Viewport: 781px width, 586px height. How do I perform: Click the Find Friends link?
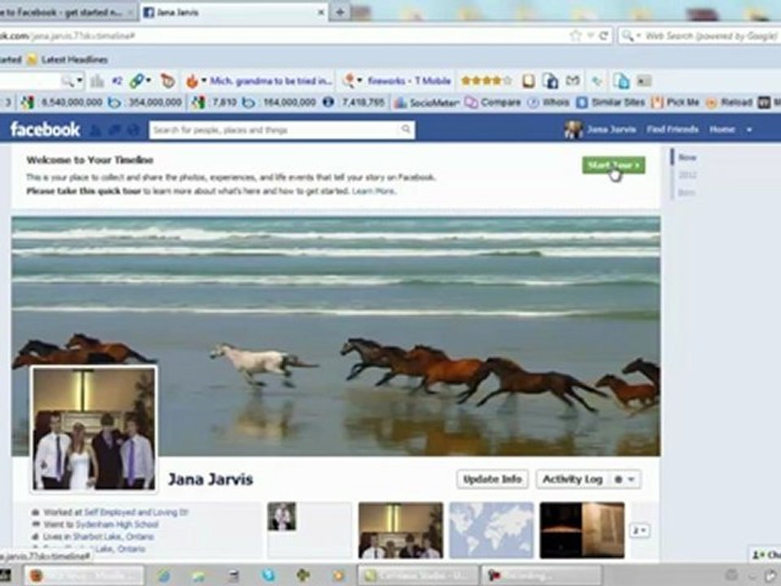pos(673,129)
